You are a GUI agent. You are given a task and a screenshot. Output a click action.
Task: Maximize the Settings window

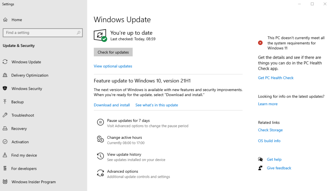tap(312, 4)
